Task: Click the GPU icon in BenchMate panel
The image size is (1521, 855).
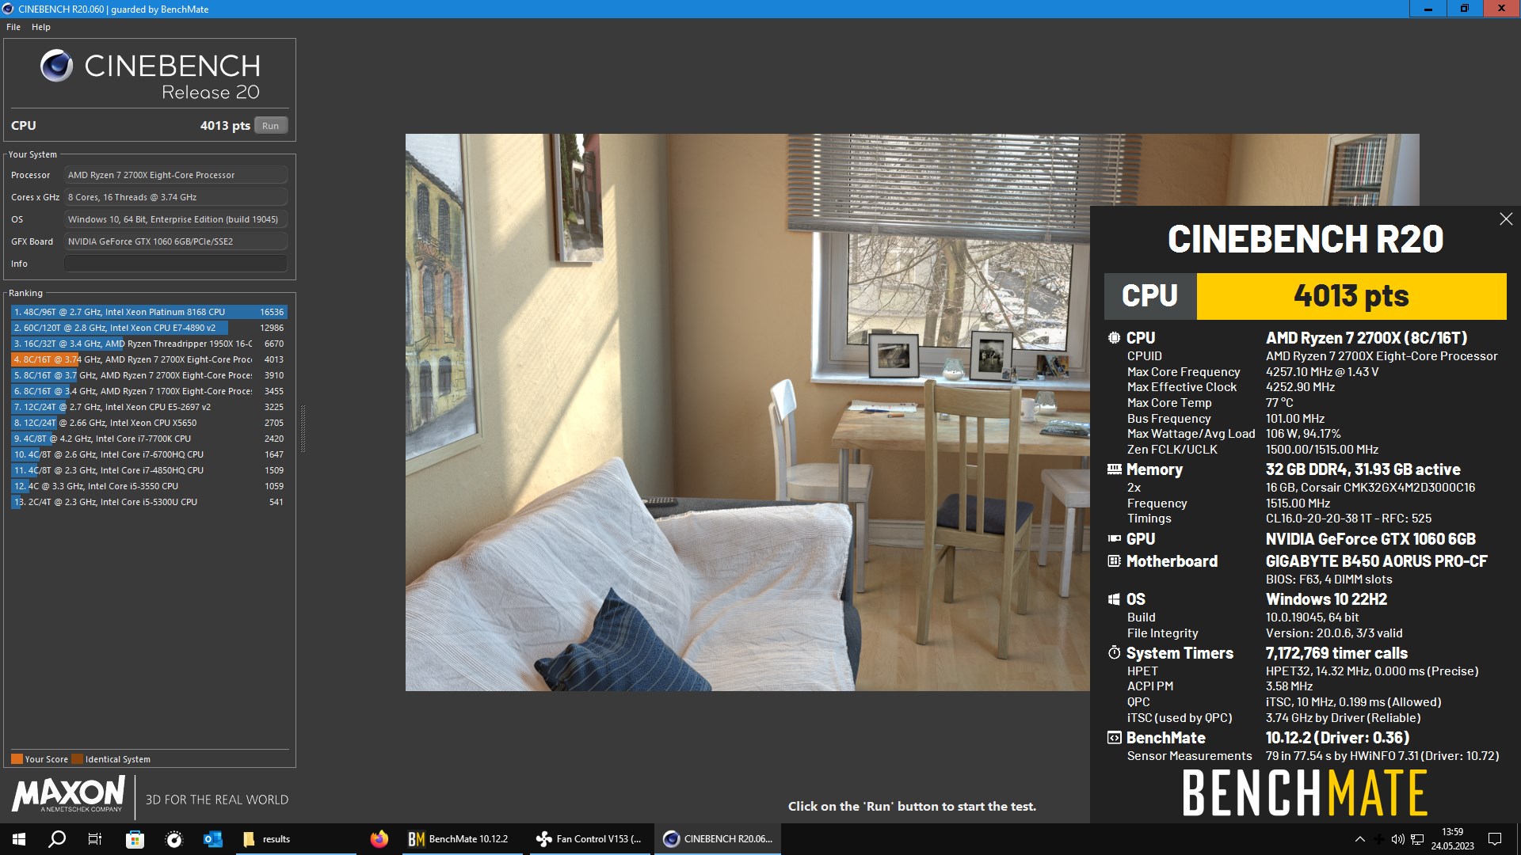Action: (x=1114, y=539)
